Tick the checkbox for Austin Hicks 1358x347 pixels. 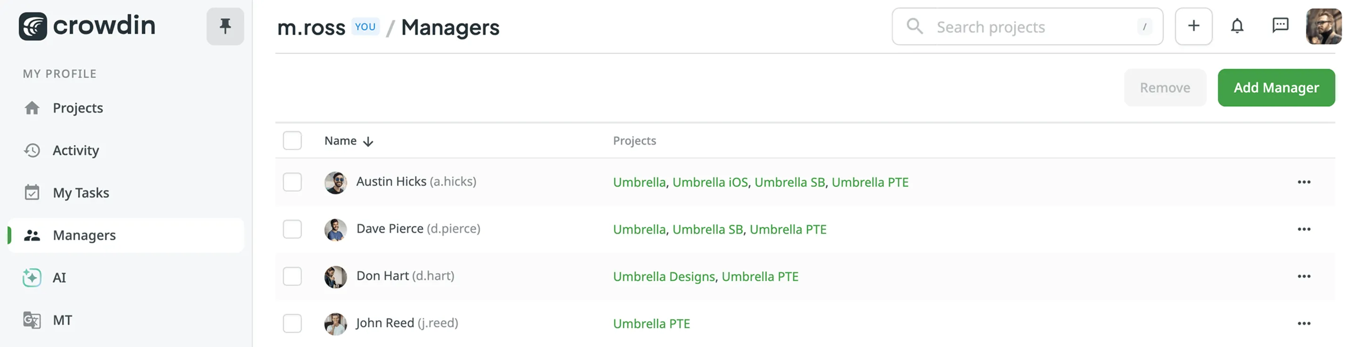coord(292,182)
